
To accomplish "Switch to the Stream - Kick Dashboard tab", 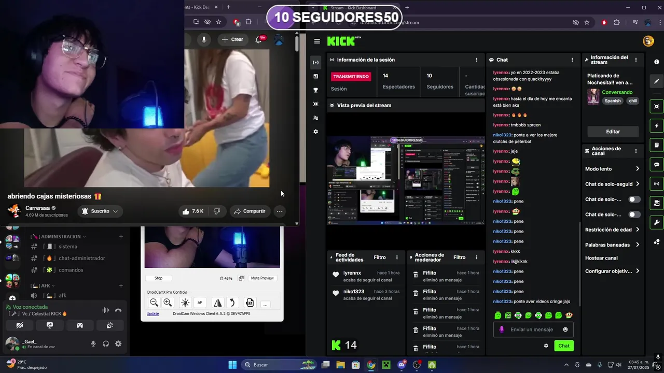I will tap(358, 8).
